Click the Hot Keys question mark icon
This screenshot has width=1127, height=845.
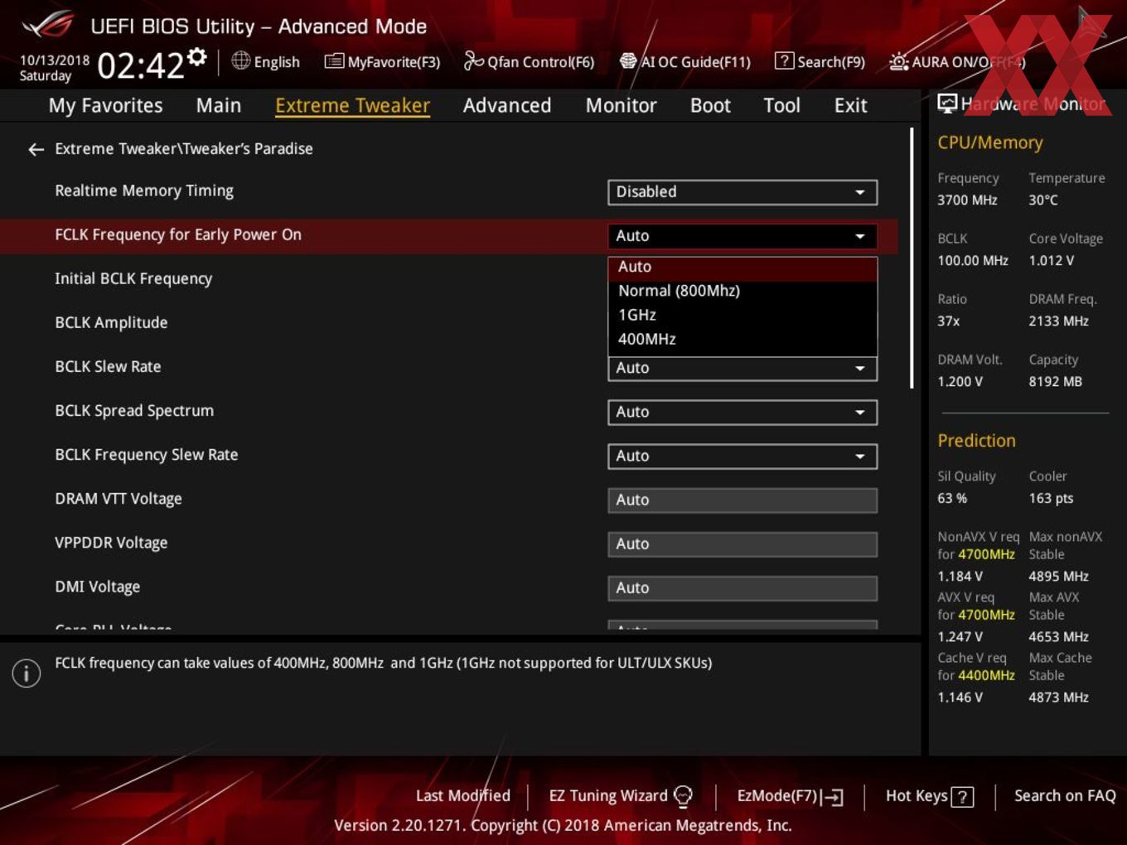click(962, 797)
